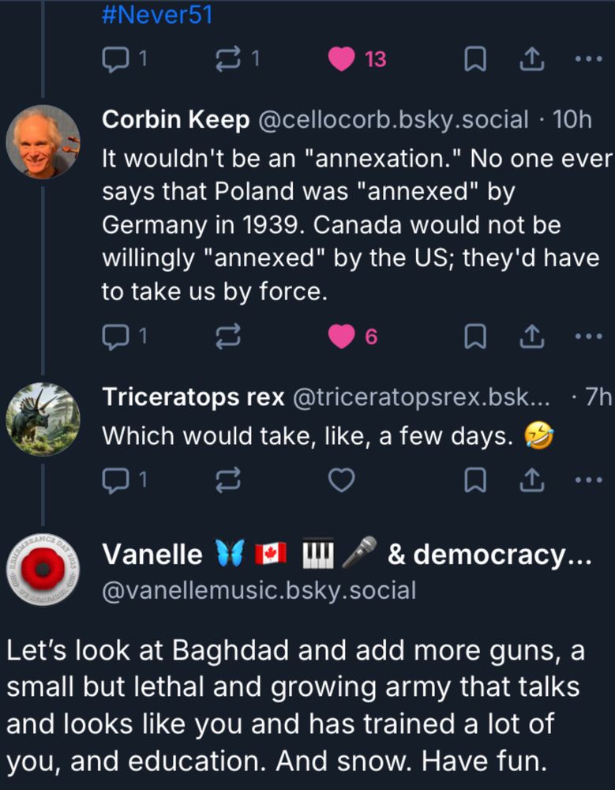Bookmark the #Never51 post

coord(474,59)
